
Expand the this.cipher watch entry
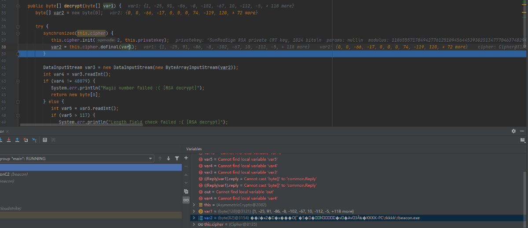pyautogui.click(x=194, y=224)
